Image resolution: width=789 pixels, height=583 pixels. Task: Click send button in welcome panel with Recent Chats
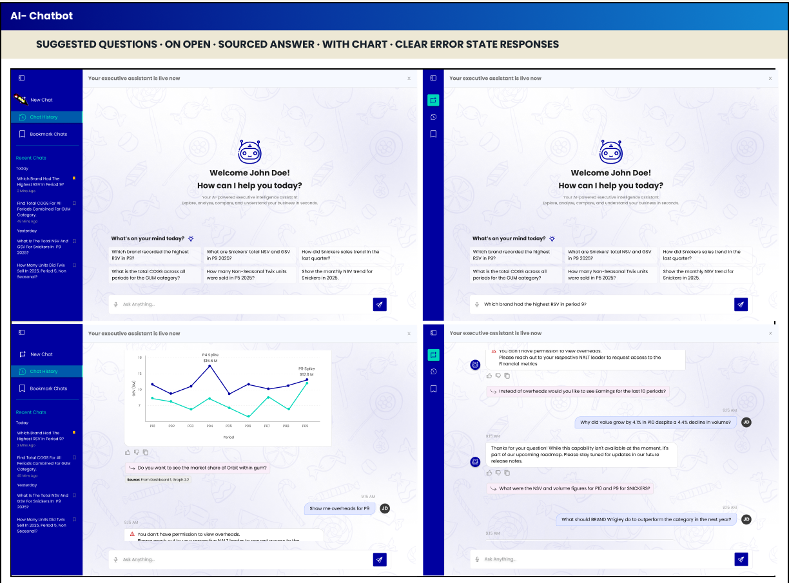[x=380, y=305]
